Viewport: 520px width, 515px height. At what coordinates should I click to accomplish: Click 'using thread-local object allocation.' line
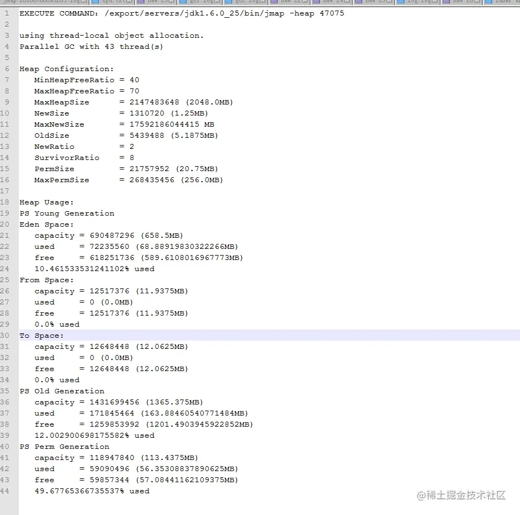112,36
